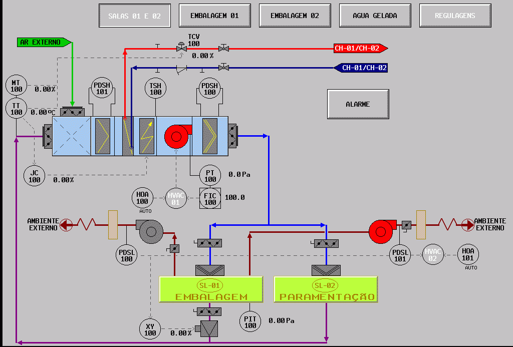Viewport: 513px width, 347px height.
Task: Edit the FIC 100 setpoint value 100.0
Action: point(234,198)
